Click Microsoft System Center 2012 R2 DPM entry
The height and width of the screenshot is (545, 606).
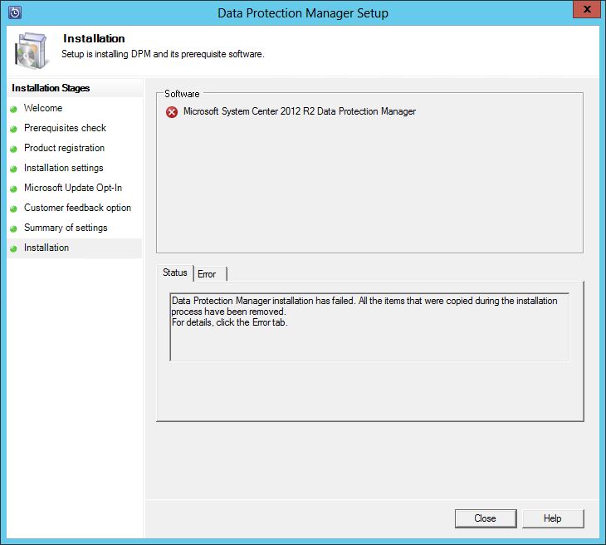pyautogui.click(x=300, y=111)
